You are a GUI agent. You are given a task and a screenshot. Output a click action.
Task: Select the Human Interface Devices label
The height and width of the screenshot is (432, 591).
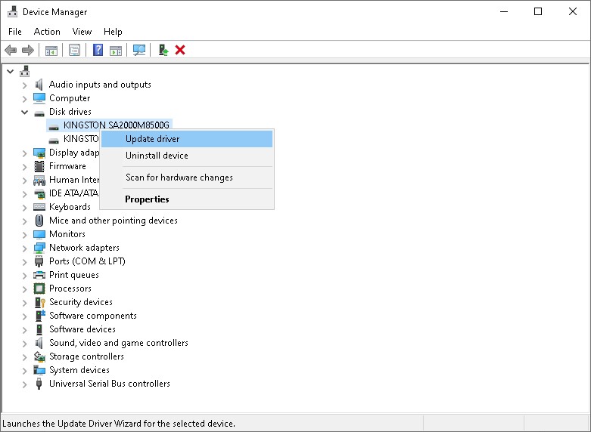tap(74, 180)
